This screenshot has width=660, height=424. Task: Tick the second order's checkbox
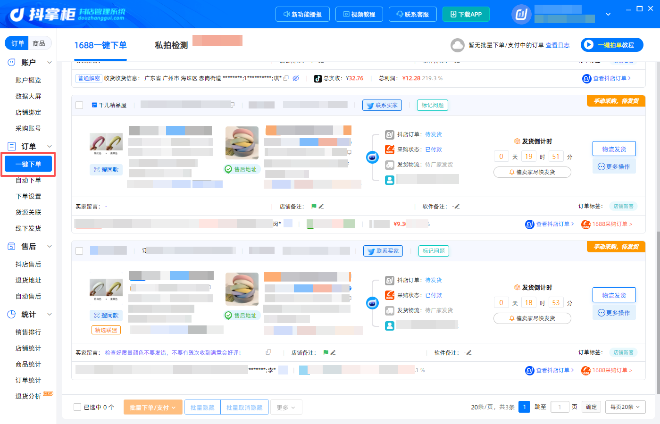pyautogui.click(x=79, y=251)
